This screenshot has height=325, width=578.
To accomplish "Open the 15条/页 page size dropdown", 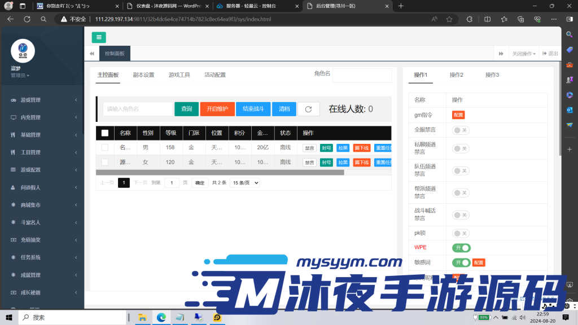I will (244, 182).
